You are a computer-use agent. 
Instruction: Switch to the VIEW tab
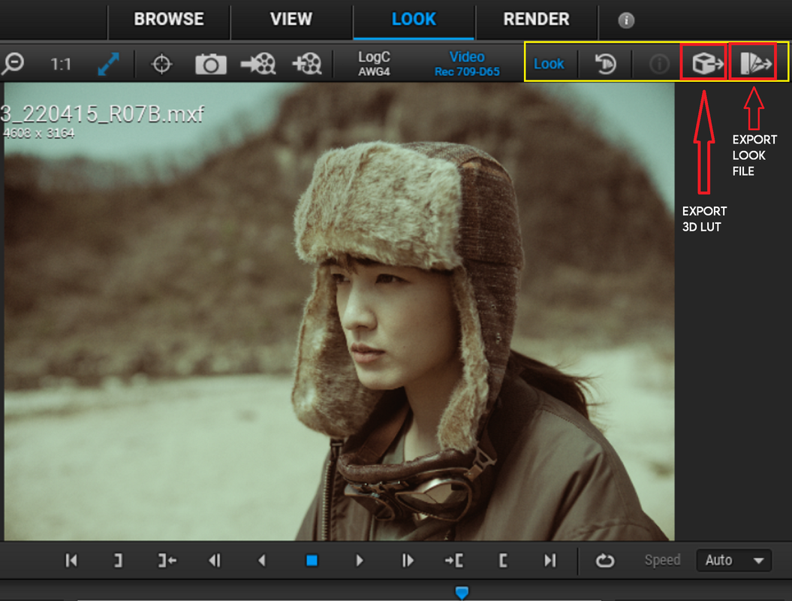click(x=291, y=20)
